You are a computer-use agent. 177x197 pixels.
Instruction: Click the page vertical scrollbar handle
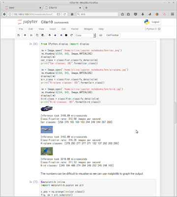(175, 113)
